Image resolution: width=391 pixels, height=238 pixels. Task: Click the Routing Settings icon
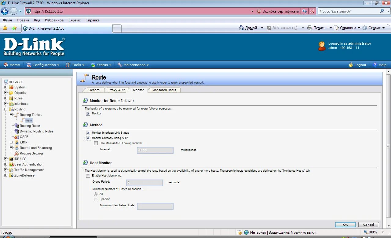(17, 153)
